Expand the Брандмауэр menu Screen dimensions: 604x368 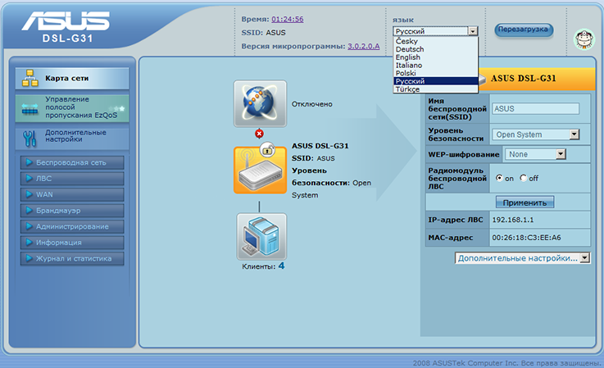(x=72, y=211)
